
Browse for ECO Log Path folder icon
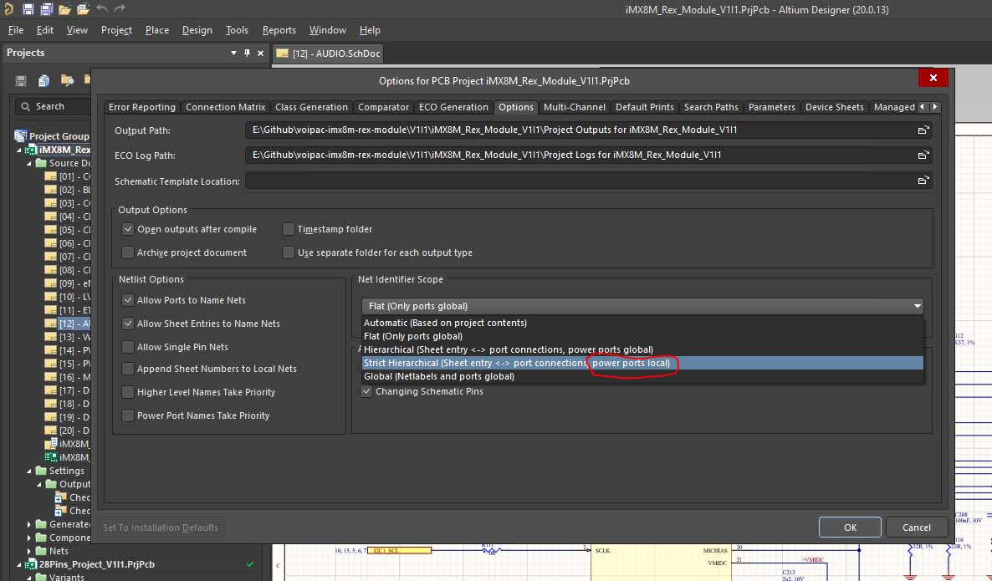923,155
